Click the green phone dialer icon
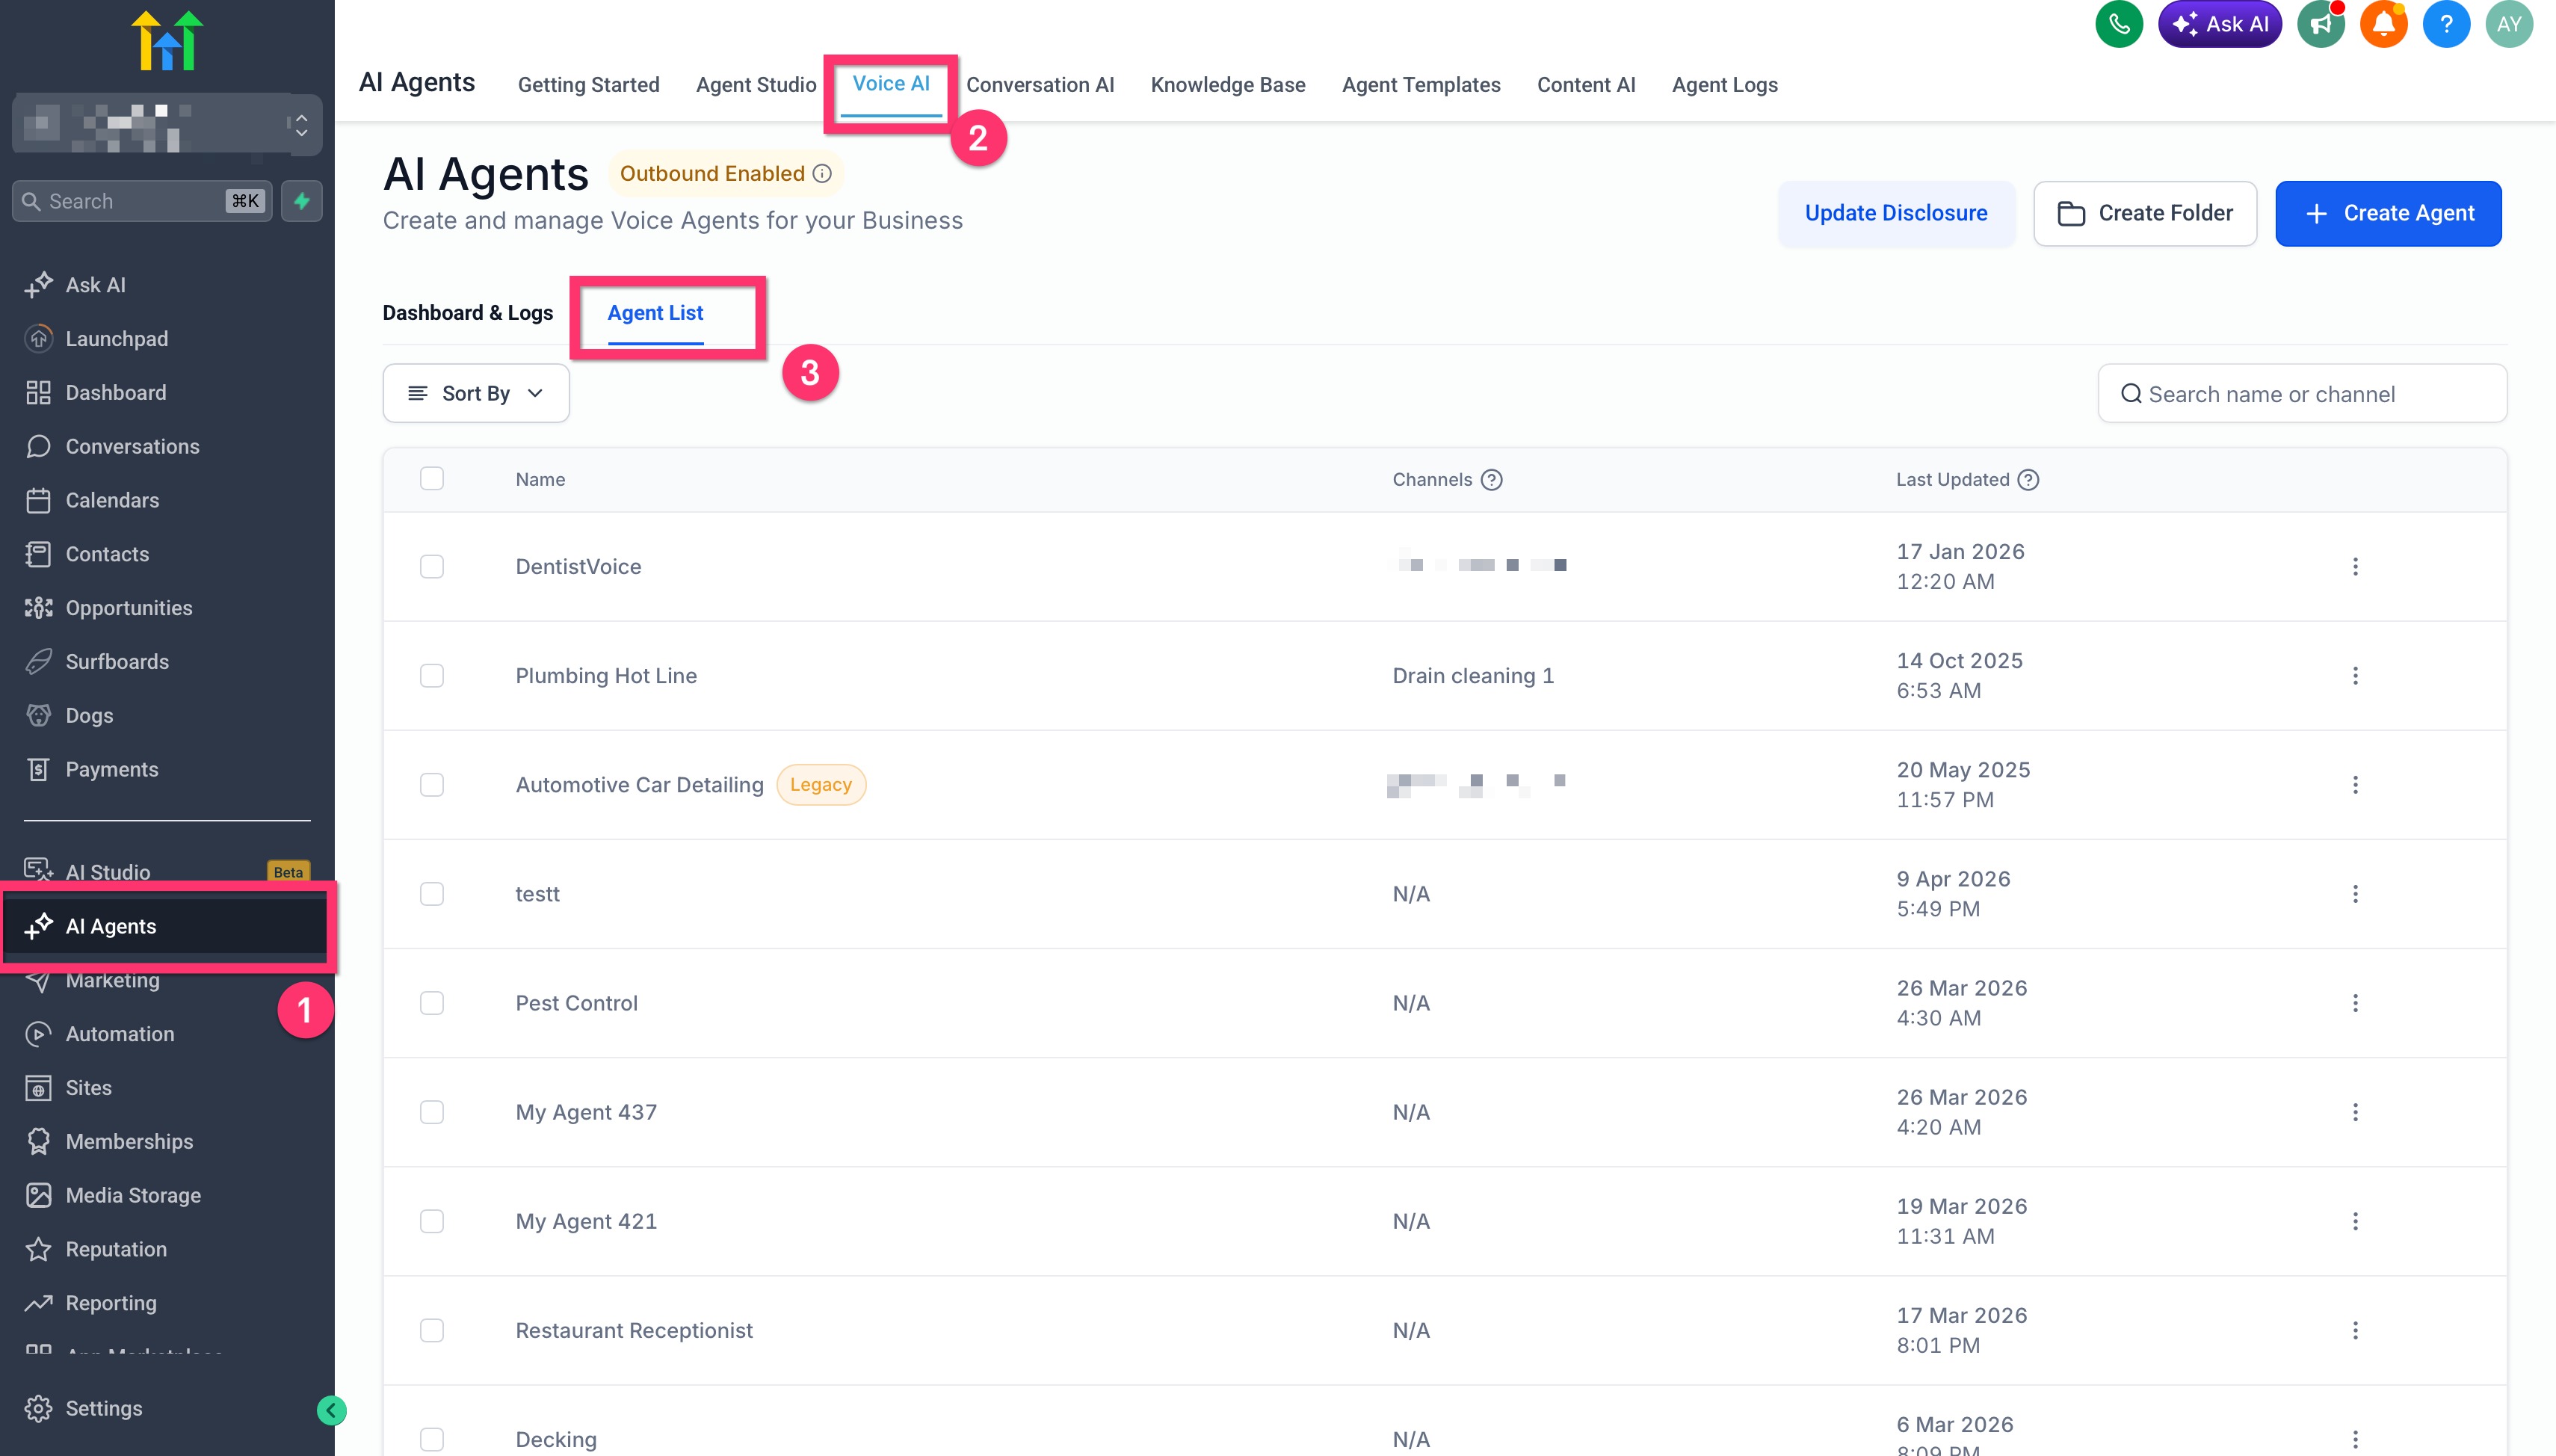The height and width of the screenshot is (1456, 2556). pos(2118,24)
